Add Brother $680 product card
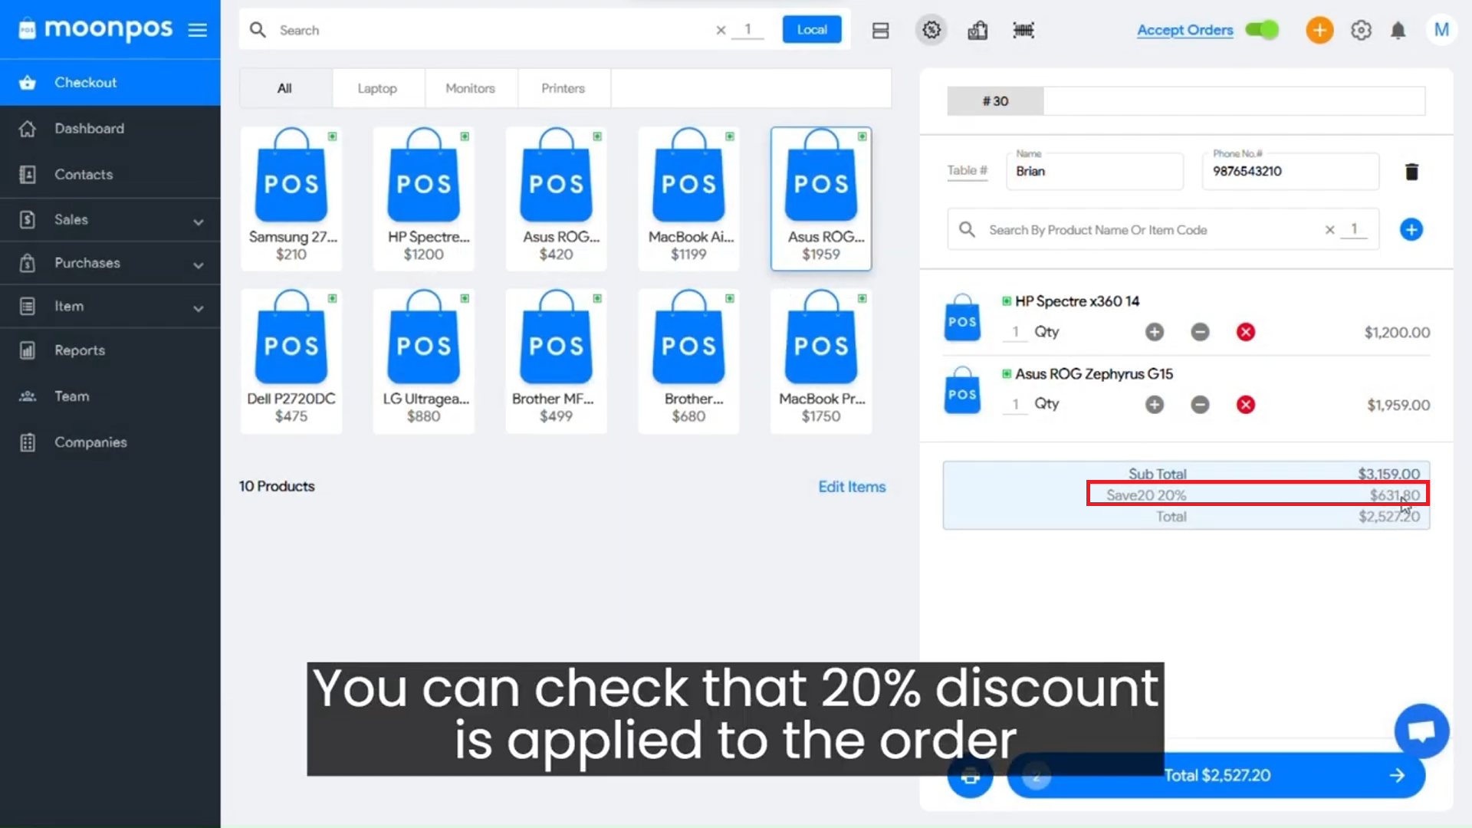1472x828 pixels. tap(689, 361)
